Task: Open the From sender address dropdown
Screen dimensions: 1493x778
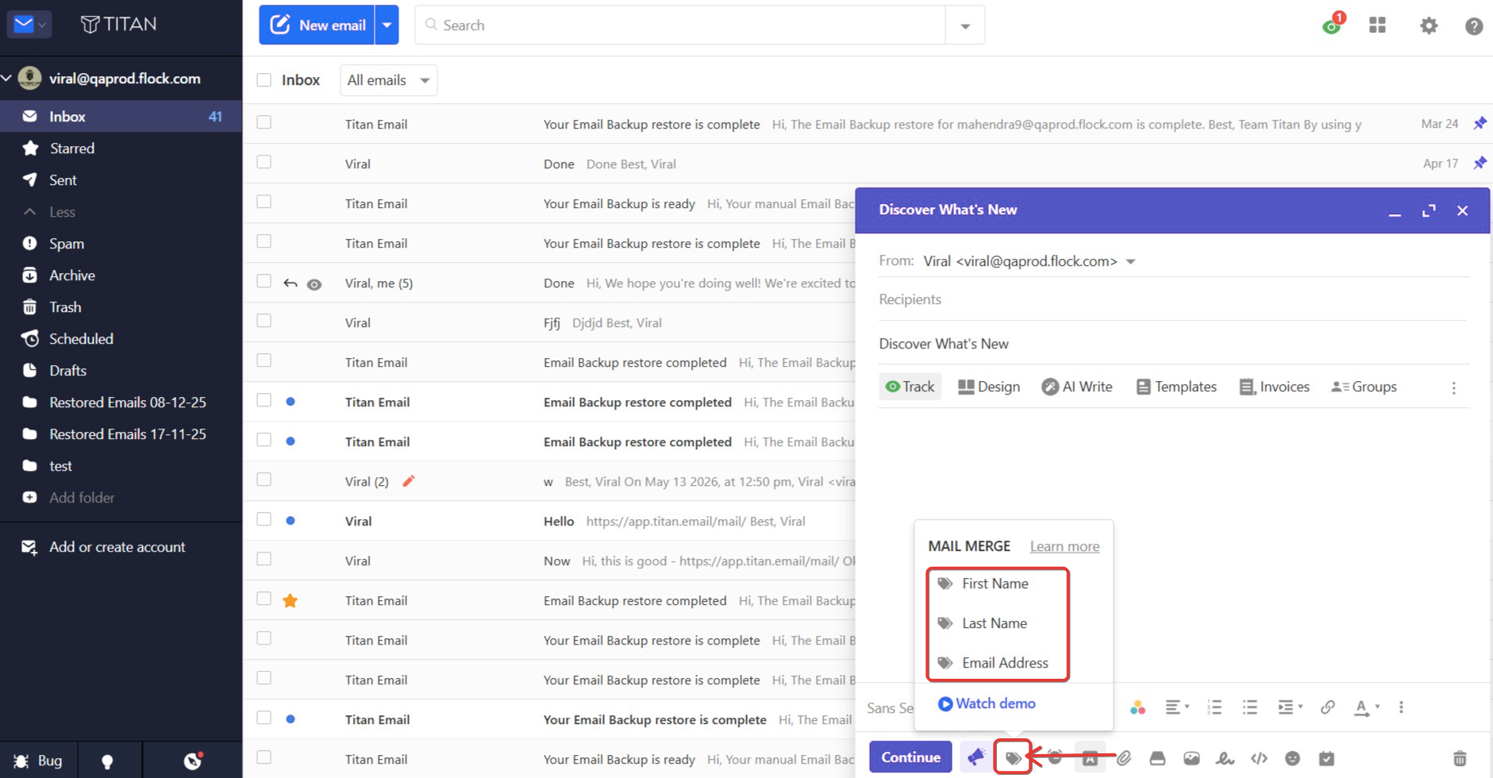Action: pyautogui.click(x=1131, y=261)
